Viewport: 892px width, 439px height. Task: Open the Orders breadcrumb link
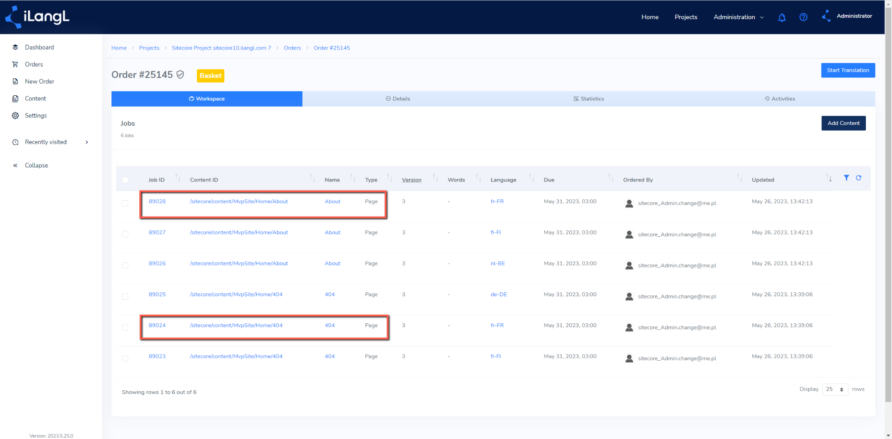click(x=292, y=48)
